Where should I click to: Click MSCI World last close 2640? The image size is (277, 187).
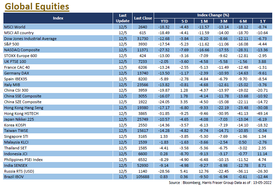[x=142, y=27]
